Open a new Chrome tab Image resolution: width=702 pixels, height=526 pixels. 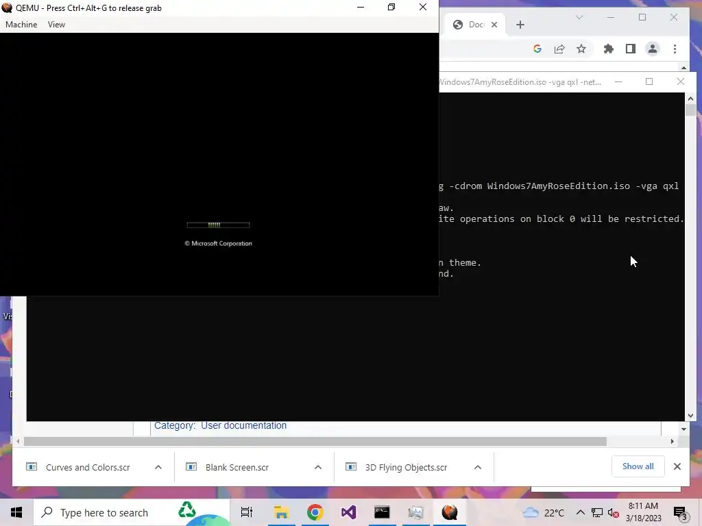[x=520, y=25]
